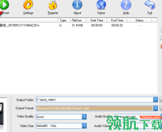Click the ts type cell in the file row

[x=61, y=25]
